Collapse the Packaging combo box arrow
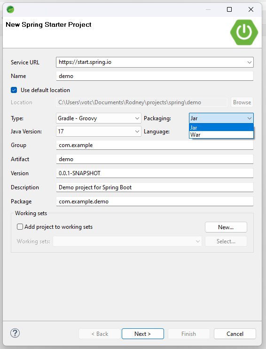 pos(249,118)
